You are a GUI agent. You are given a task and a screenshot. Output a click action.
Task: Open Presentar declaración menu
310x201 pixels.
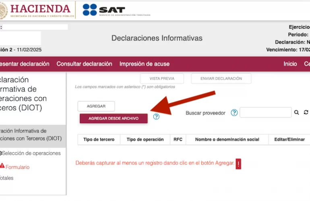[x=25, y=64]
